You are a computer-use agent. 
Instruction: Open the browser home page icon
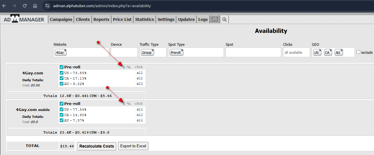click(x=35, y=6)
